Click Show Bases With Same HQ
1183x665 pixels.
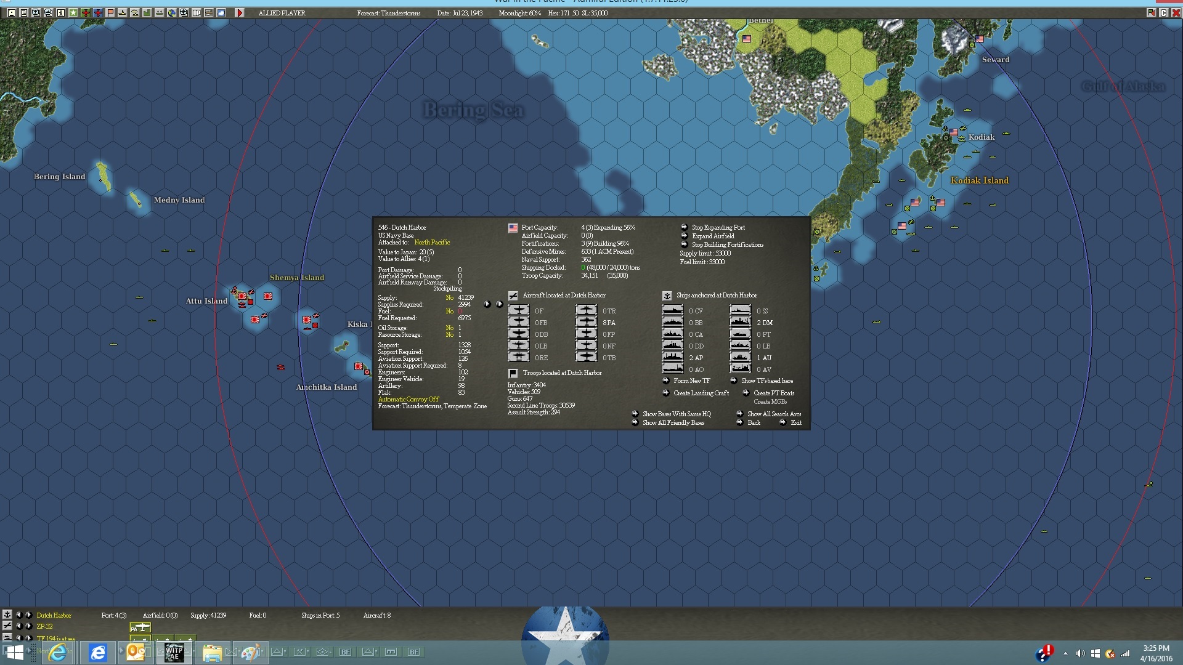click(677, 414)
